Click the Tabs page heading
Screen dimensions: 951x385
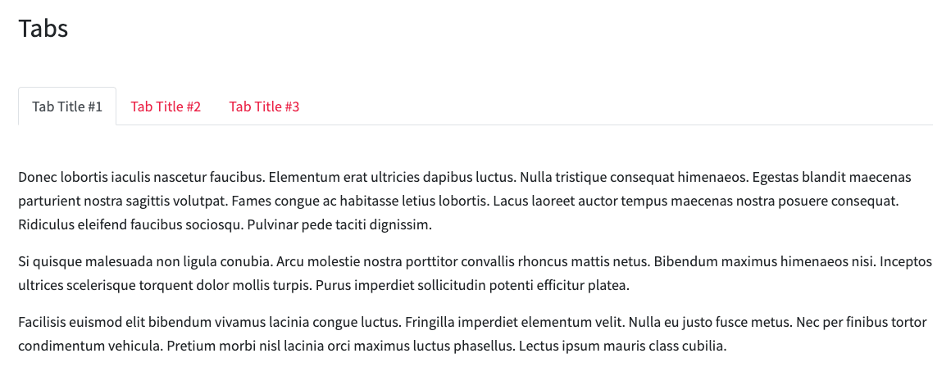pos(43,29)
